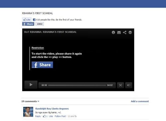Like Randolph's comment
The height and width of the screenshot is (121, 166).
[x=51, y=116]
